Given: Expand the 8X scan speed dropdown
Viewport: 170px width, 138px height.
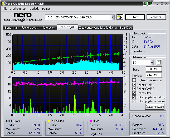Looking at the screenshot, I should click(x=152, y=63).
